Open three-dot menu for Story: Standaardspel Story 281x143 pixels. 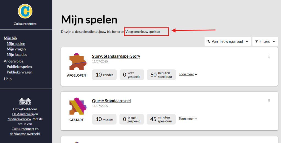click(269, 56)
